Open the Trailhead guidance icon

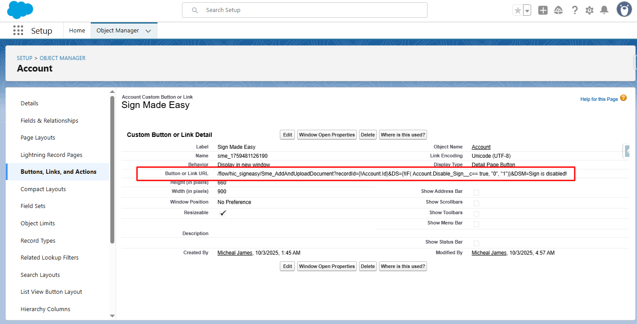(x=558, y=10)
